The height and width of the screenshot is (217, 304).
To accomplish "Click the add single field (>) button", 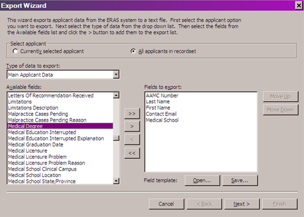I will 132,126.
